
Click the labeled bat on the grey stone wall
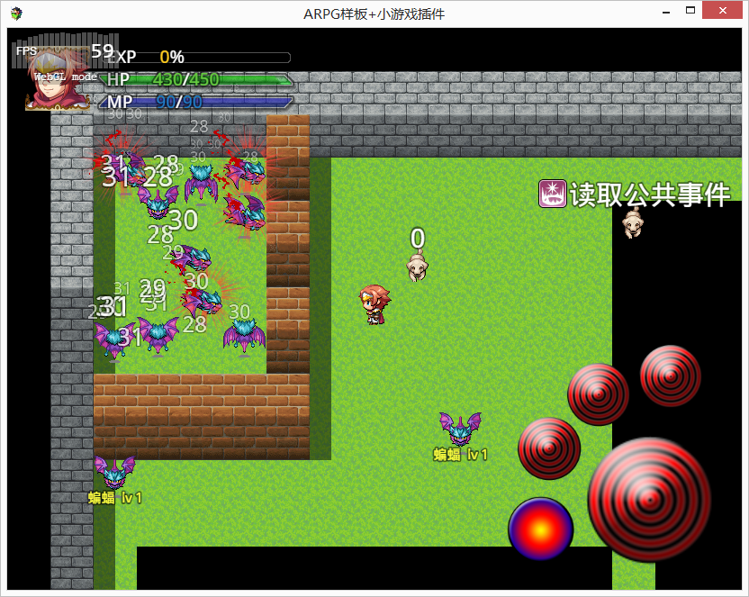[114, 472]
